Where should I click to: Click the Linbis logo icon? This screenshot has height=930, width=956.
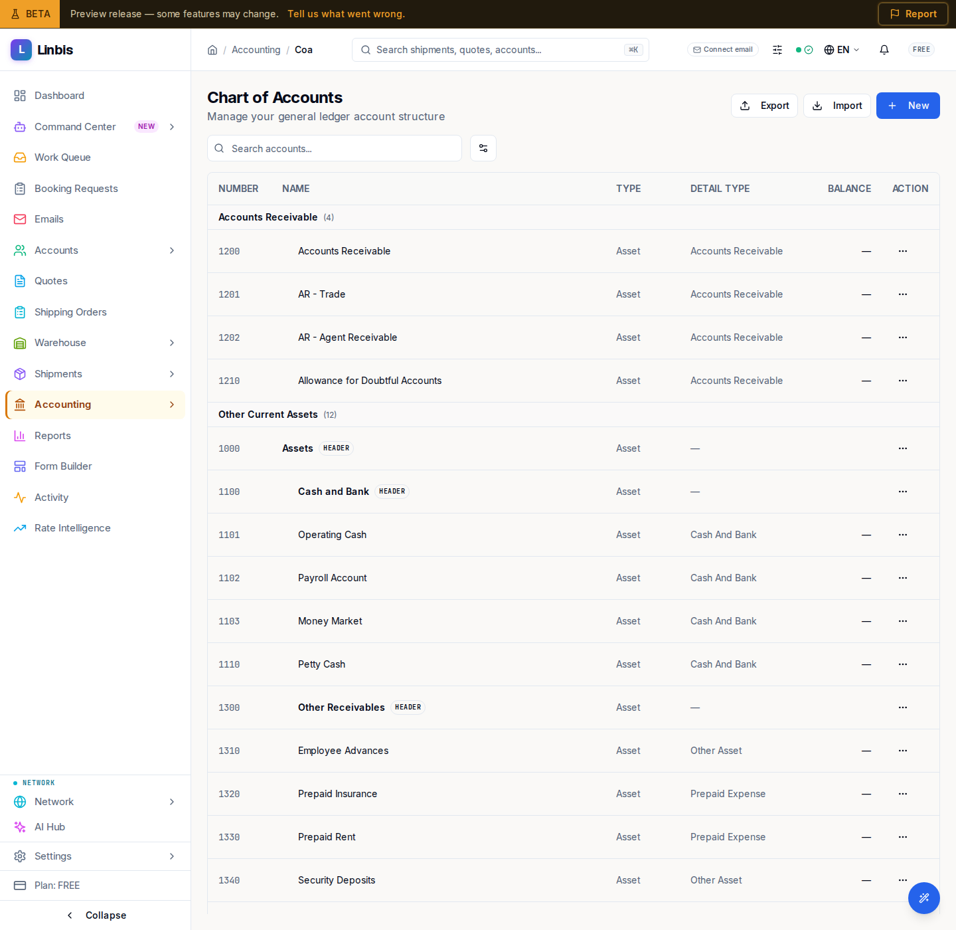click(21, 50)
